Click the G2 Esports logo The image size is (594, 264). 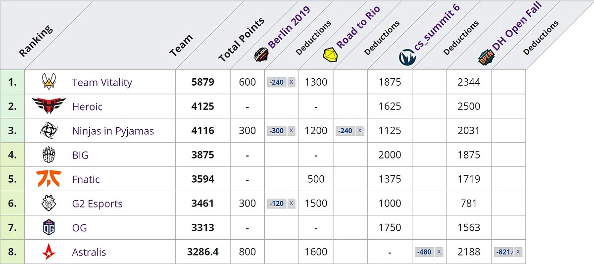[x=49, y=204]
